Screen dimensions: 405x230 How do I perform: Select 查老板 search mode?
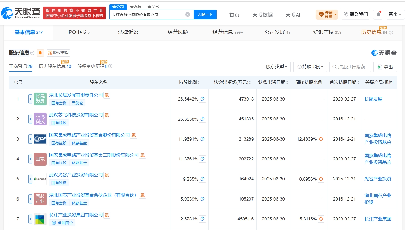[136, 7]
